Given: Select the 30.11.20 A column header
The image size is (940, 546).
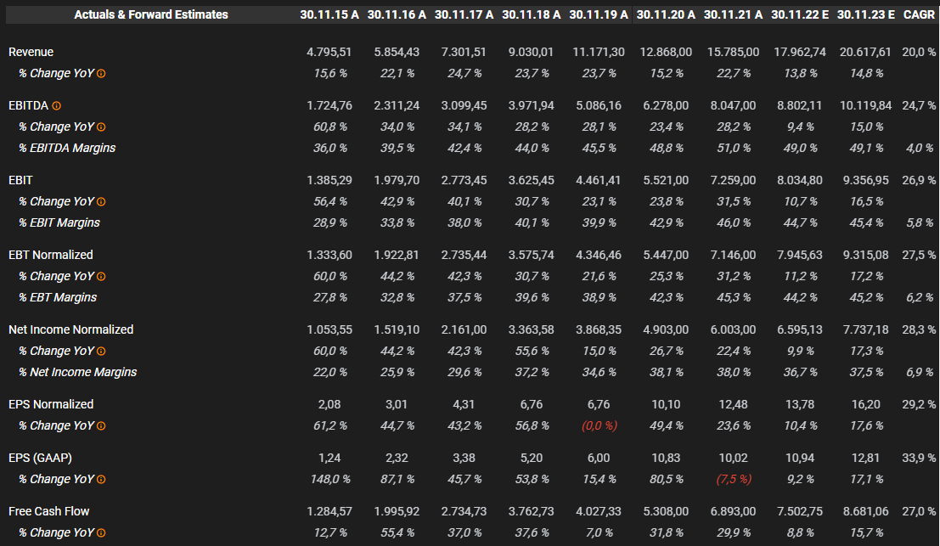Looking at the screenshot, I should tap(665, 14).
